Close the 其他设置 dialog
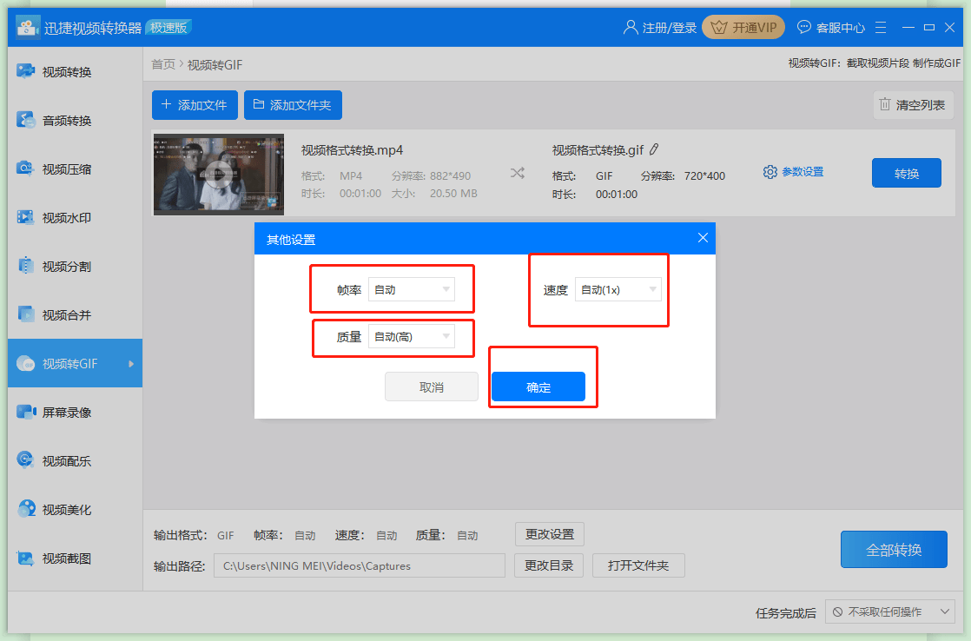 click(703, 238)
